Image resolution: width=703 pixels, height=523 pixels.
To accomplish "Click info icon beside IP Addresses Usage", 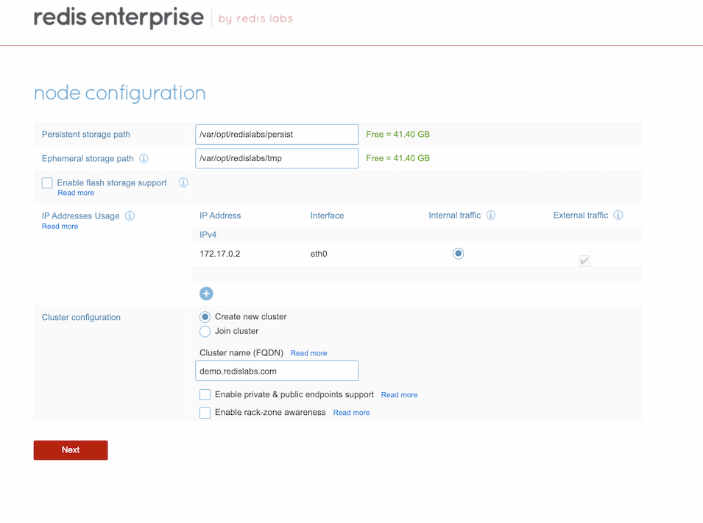I will [130, 216].
